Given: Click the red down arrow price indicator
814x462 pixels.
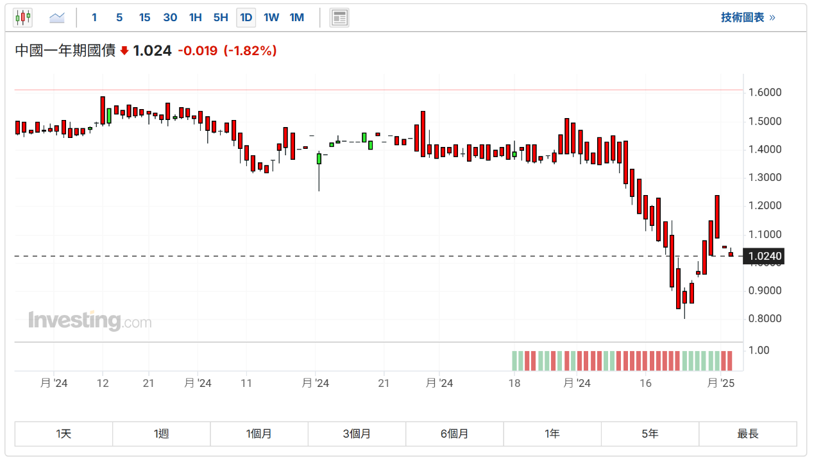Looking at the screenshot, I should (x=124, y=51).
